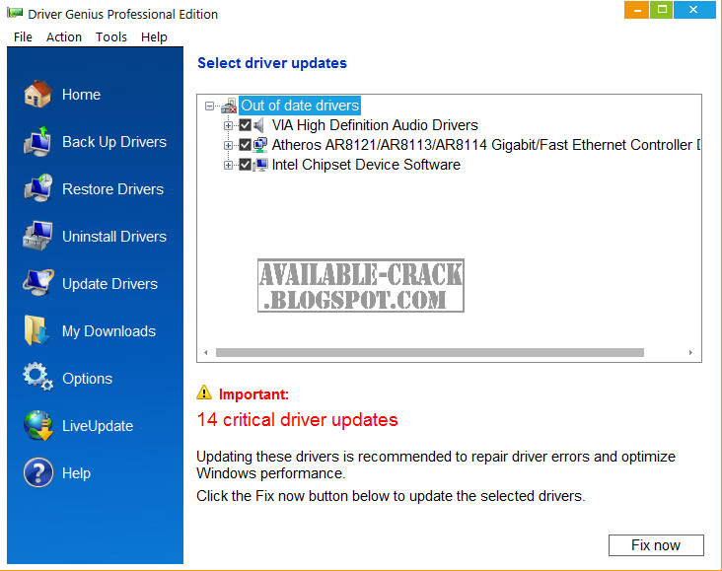The image size is (722, 571).
Task: Open My Downloads label in sidebar
Action: (108, 331)
